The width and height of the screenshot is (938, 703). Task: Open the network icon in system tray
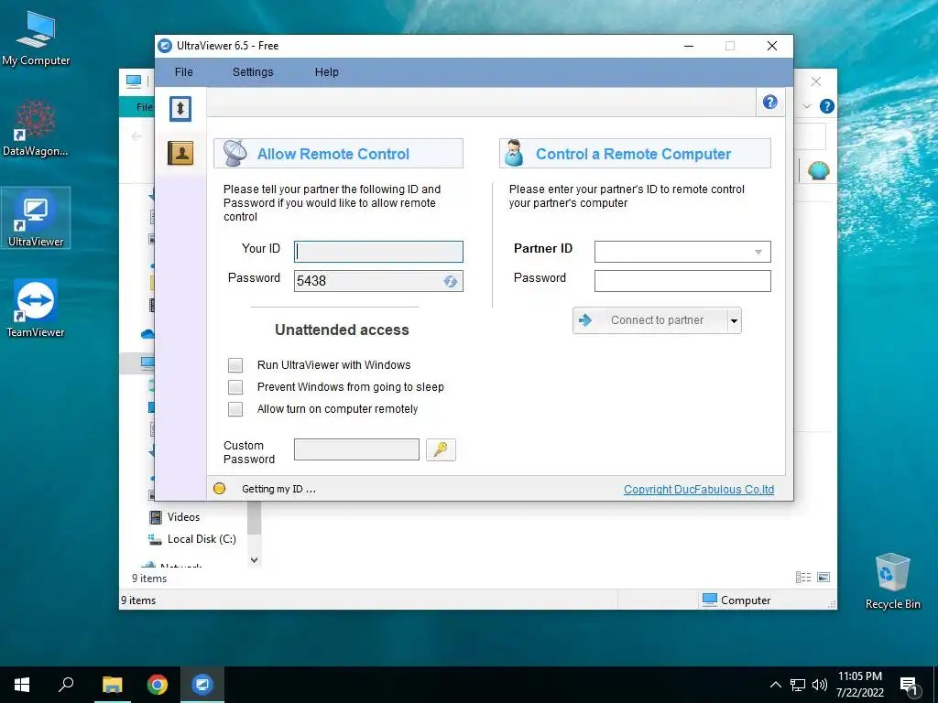click(798, 685)
